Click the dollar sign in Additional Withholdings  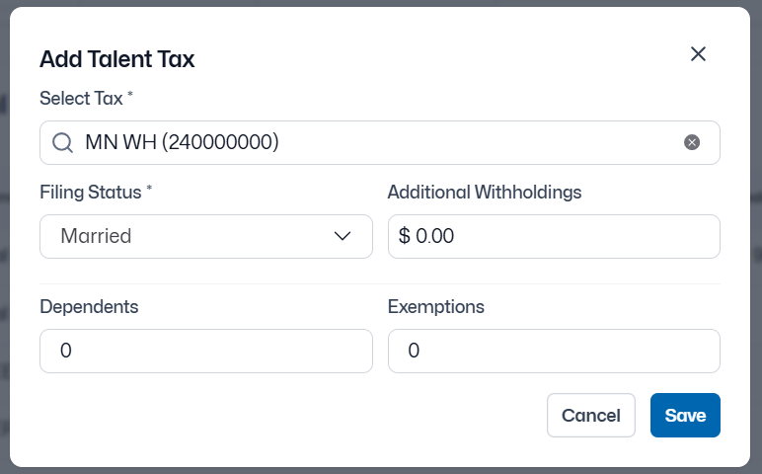[404, 236]
